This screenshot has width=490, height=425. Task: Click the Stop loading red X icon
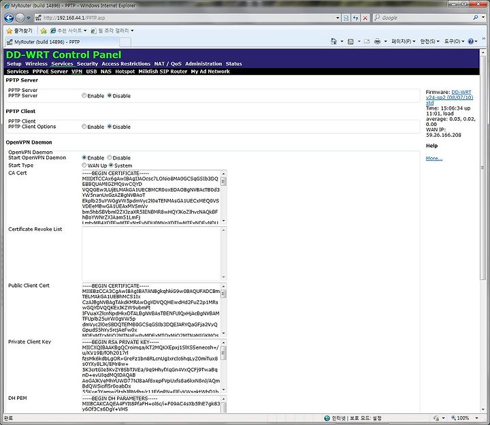coord(365,18)
